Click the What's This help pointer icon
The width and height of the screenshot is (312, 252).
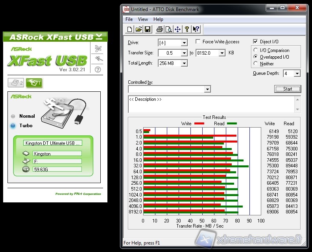click(x=196, y=29)
